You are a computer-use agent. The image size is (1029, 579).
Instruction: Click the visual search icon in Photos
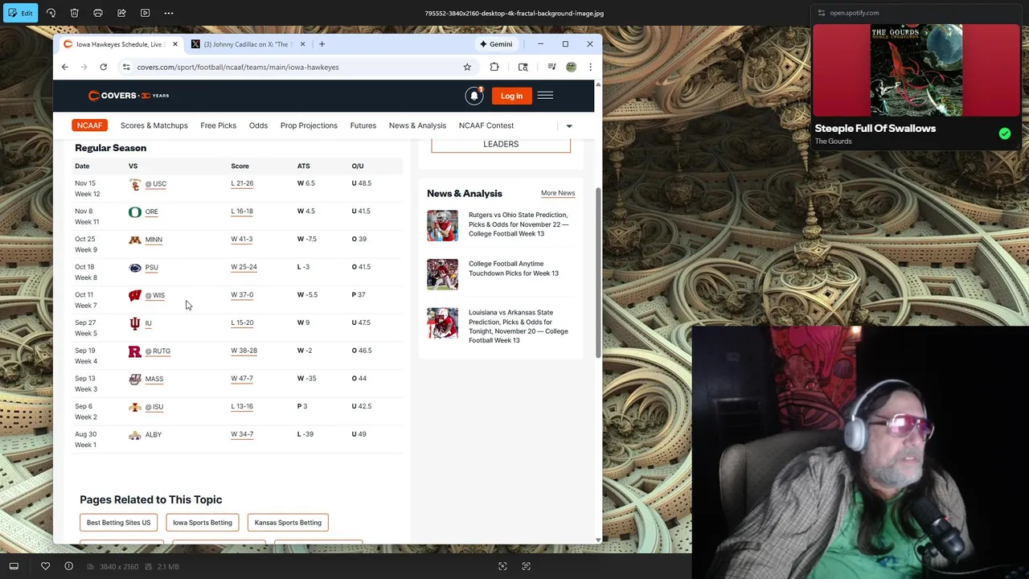pyautogui.click(x=502, y=566)
